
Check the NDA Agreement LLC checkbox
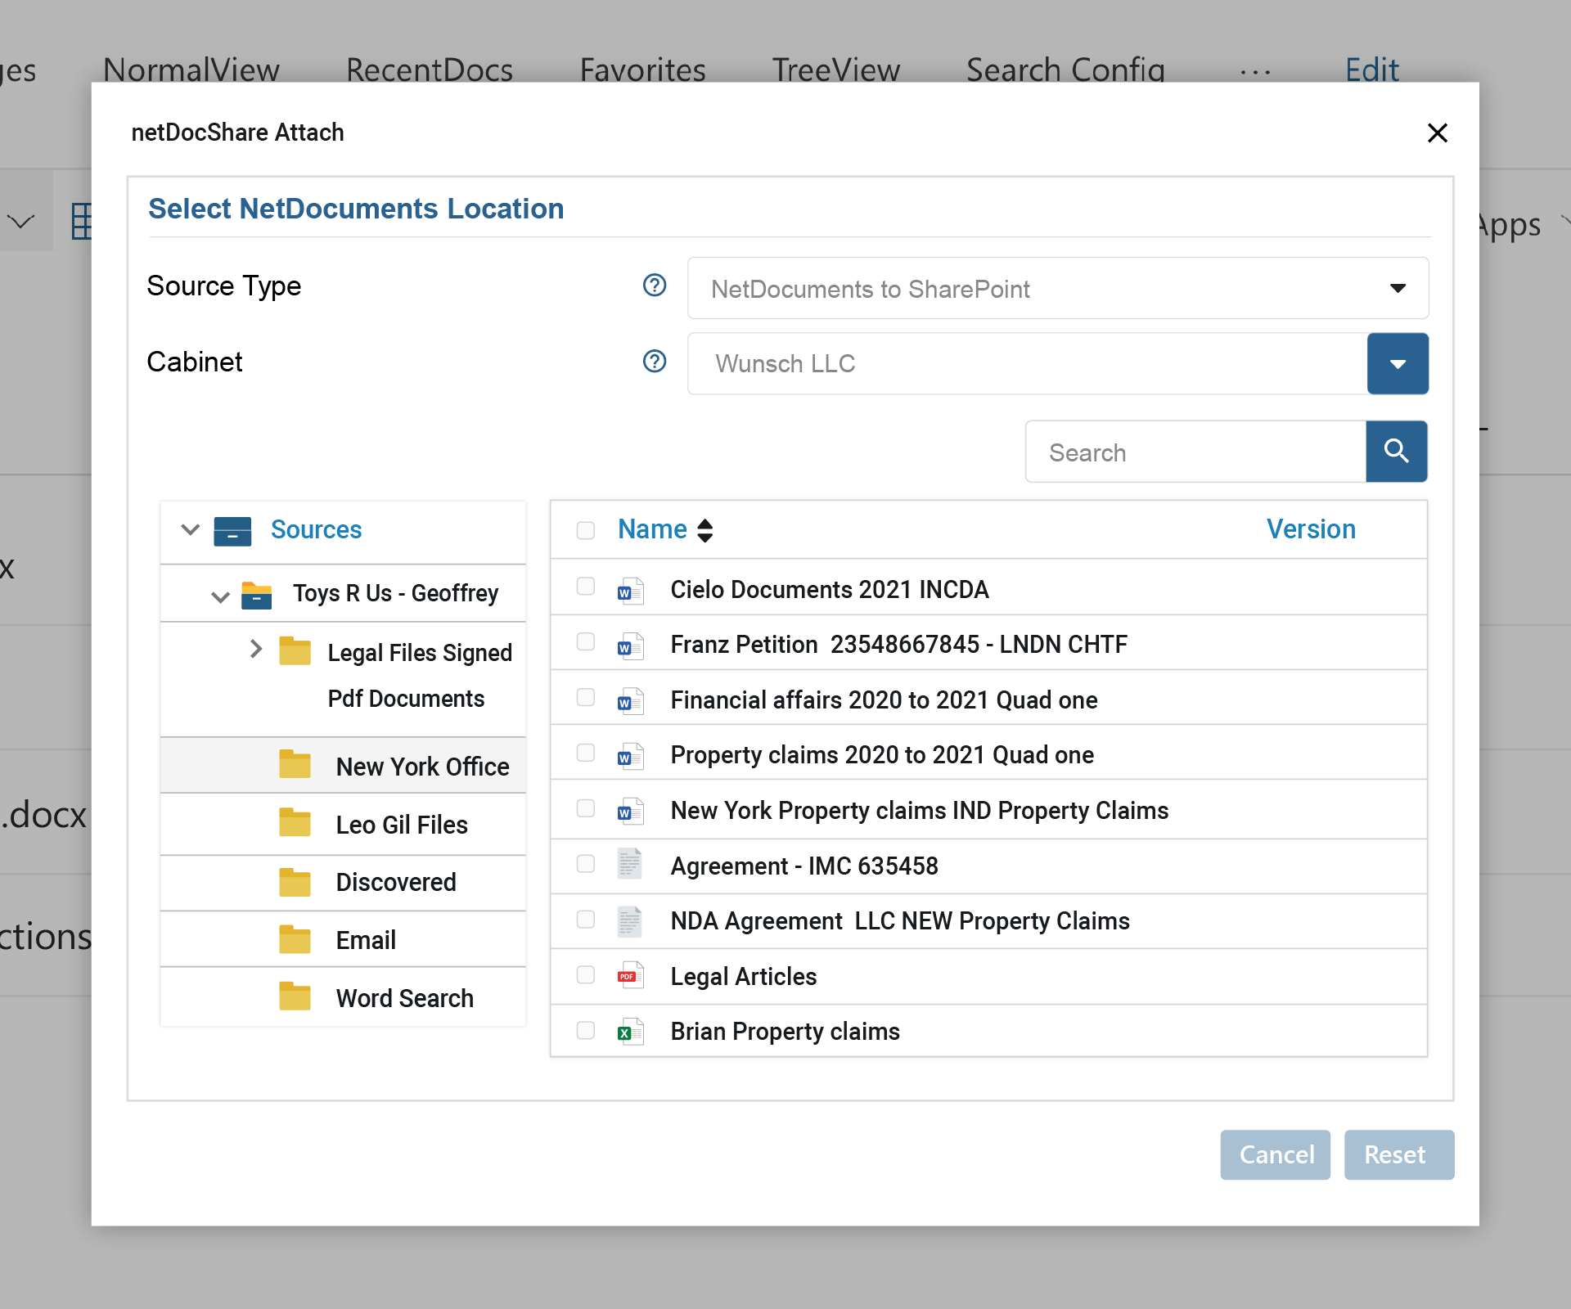click(x=586, y=920)
